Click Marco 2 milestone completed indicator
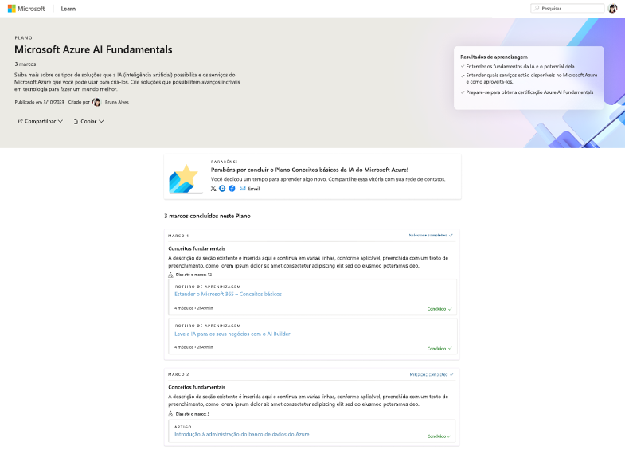Viewport: 625px width, 461px height. pyautogui.click(x=431, y=373)
